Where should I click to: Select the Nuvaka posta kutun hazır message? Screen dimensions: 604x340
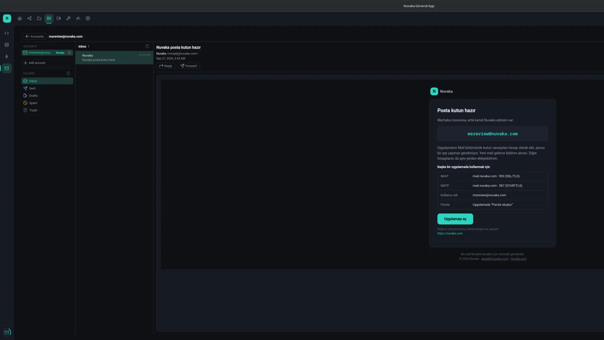click(114, 58)
